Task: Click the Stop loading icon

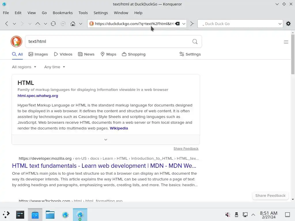Action: click(63, 24)
